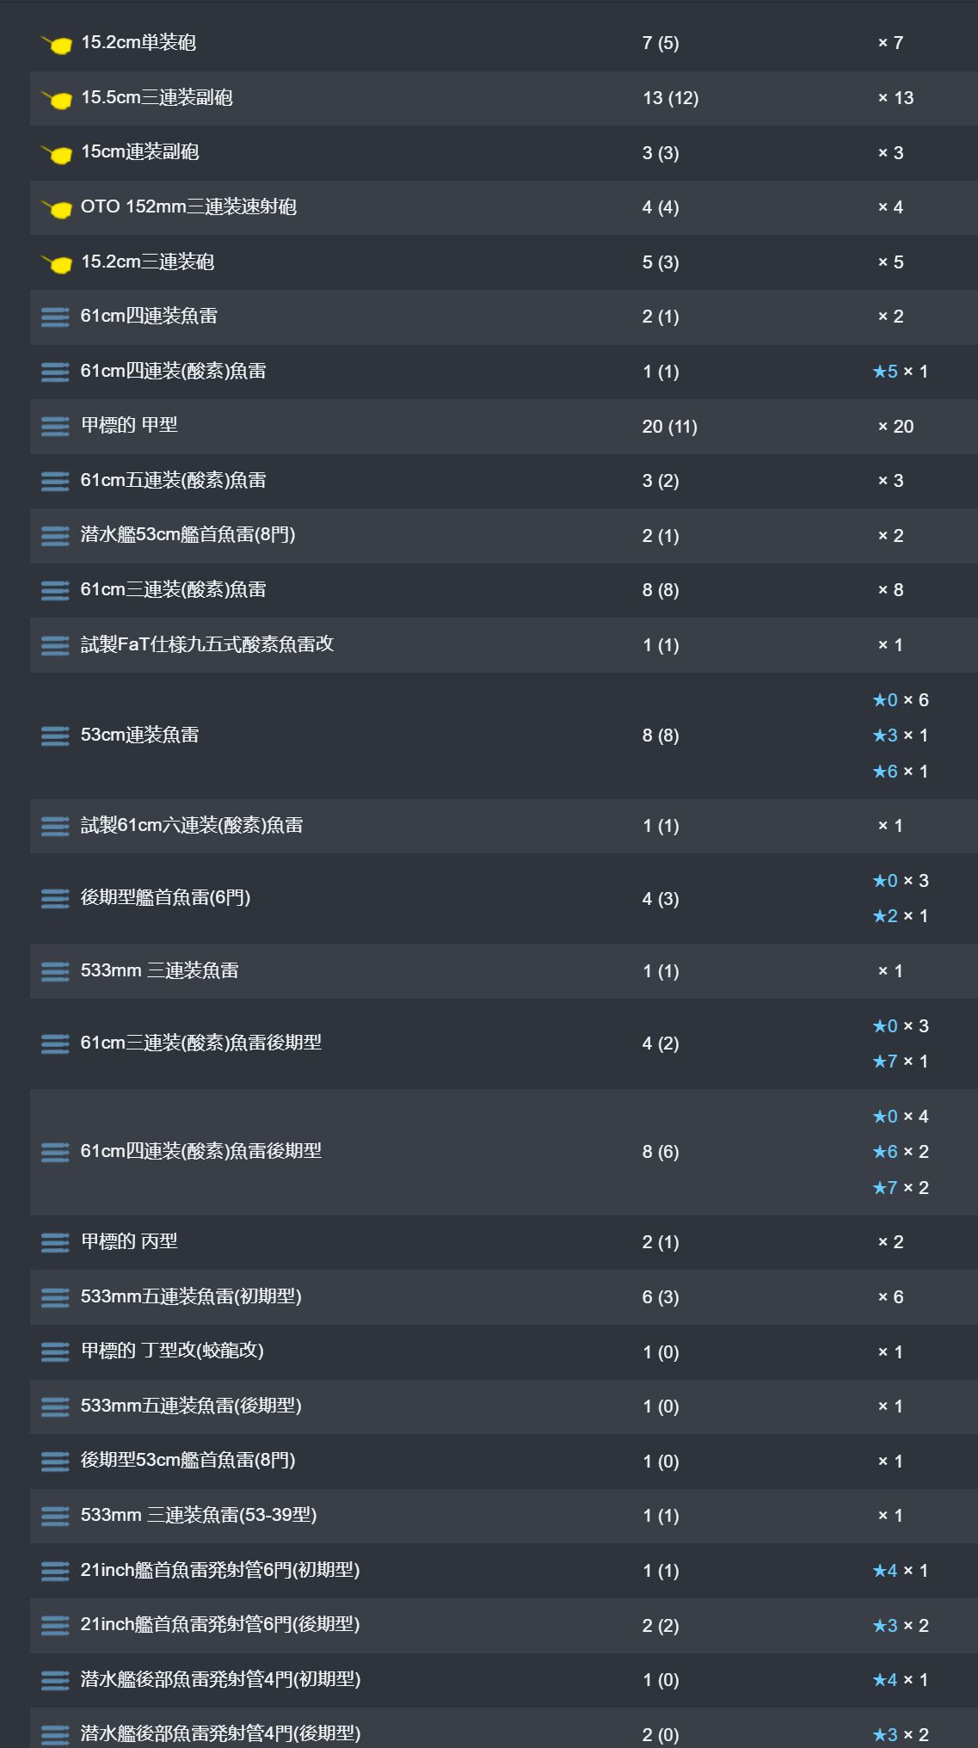Click the torpedo icon next to 53cm連装魚雷
978x1748 pixels.
(x=55, y=736)
